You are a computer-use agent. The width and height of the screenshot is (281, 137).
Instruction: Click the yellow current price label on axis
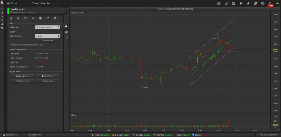pyautogui.click(x=276, y=49)
